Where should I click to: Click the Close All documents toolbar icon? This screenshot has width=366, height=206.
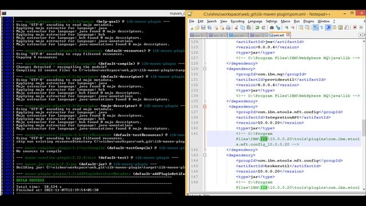(x=222, y=28)
